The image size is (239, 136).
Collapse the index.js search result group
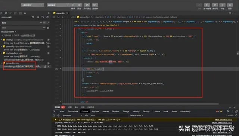[1, 40]
